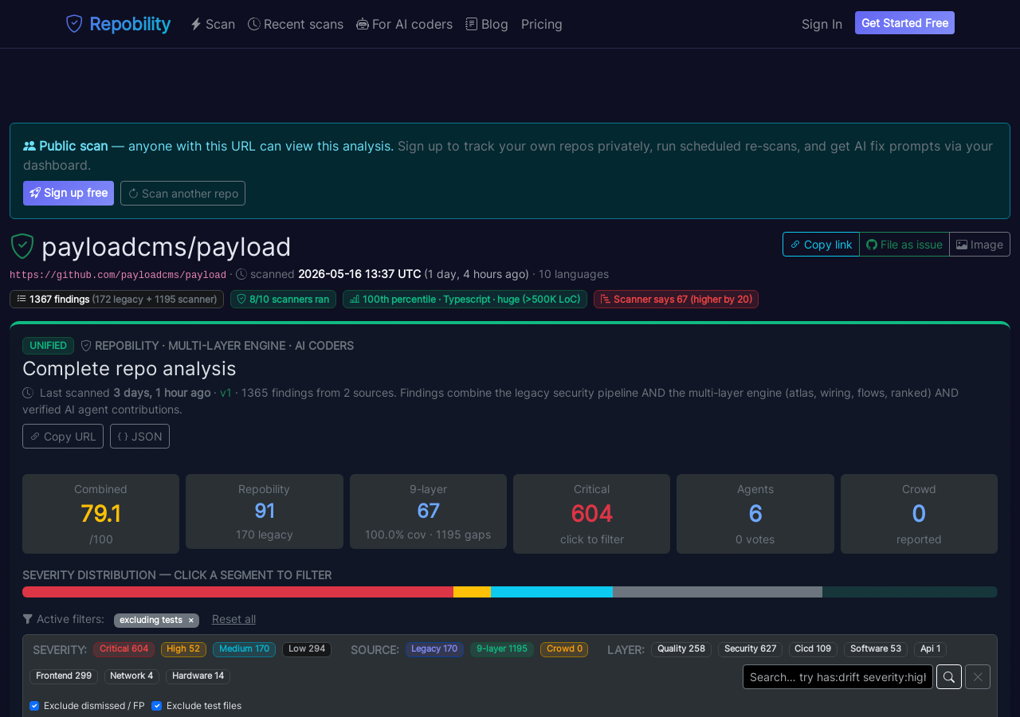Filter by Software 53 layer
Image resolution: width=1020 pixels, height=717 pixels.
[876, 649]
